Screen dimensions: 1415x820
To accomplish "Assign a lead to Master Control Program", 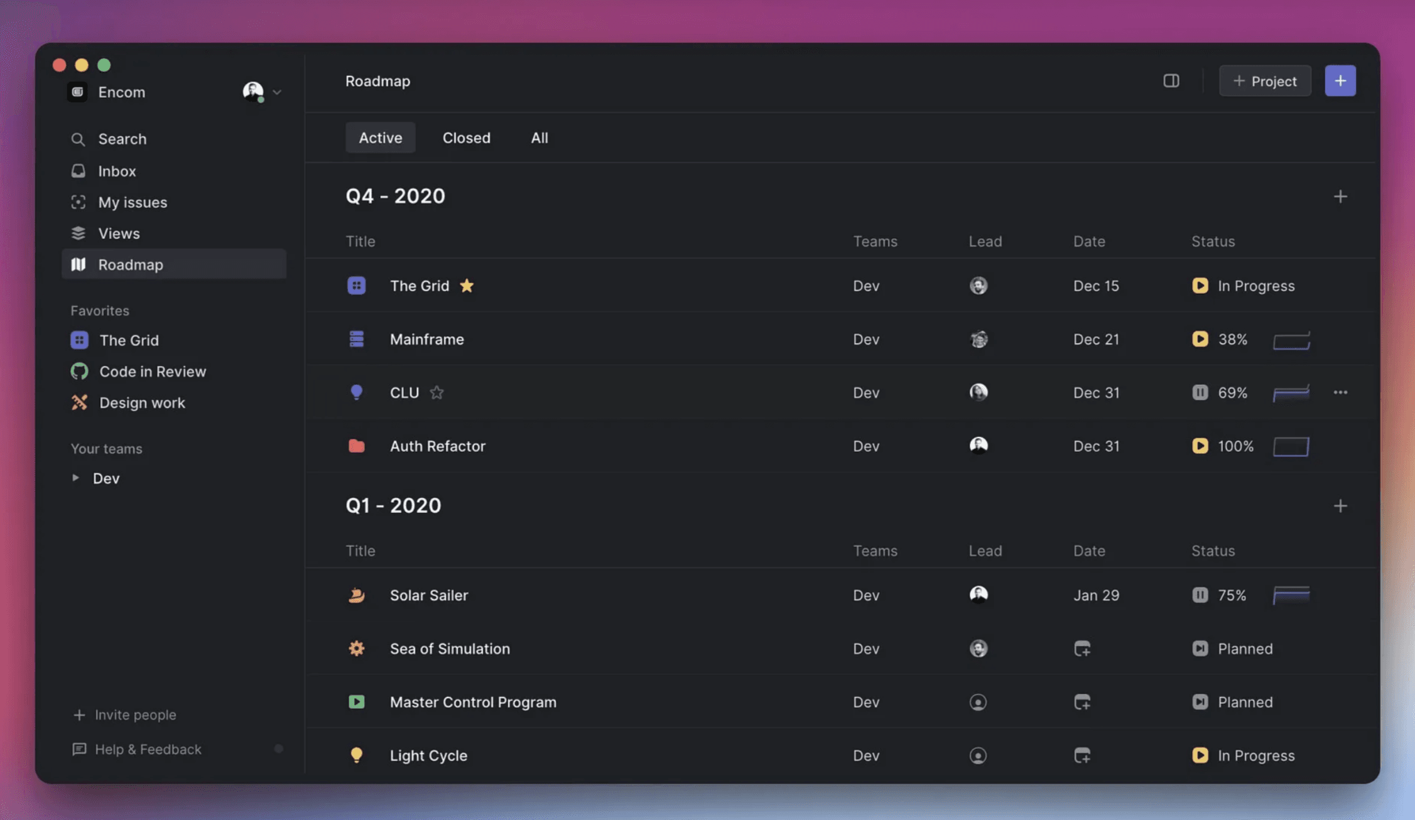I will 978,702.
